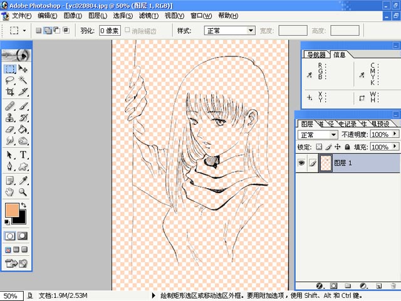Create a new layer set folder
The width and height of the screenshot is (401, 301).
tap(348, 286)
